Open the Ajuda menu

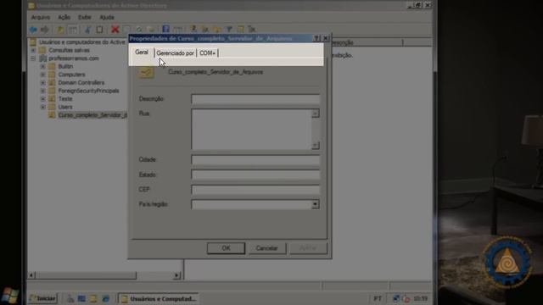[107, 17]
